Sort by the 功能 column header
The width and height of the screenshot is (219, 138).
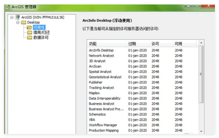pyautogui.click(x=106, y=44)
